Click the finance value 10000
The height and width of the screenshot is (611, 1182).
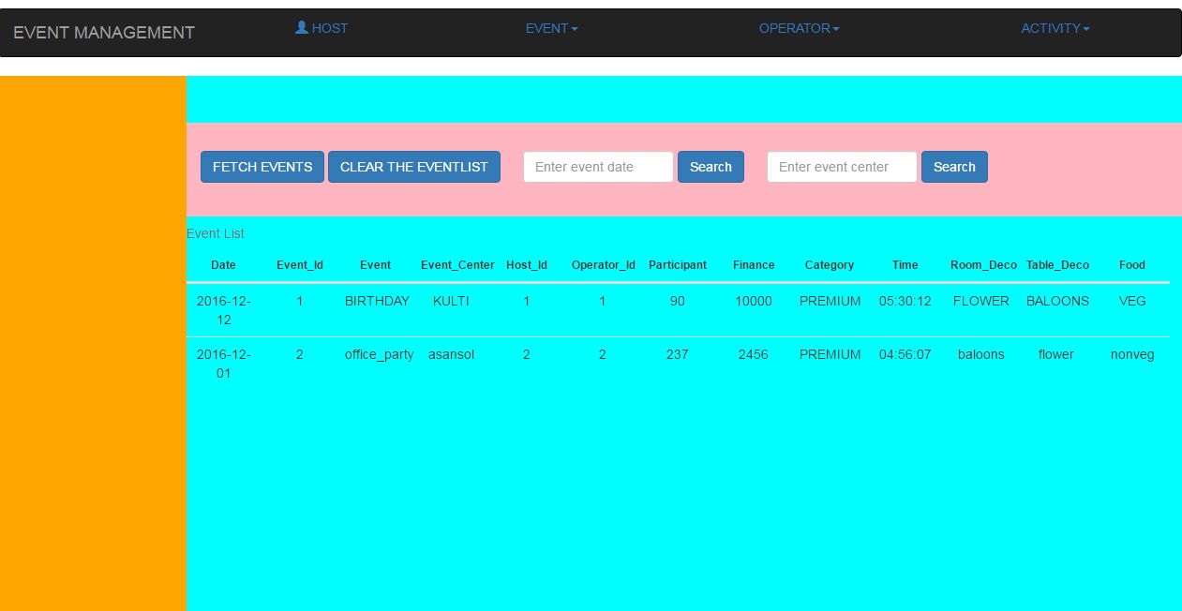754,301
